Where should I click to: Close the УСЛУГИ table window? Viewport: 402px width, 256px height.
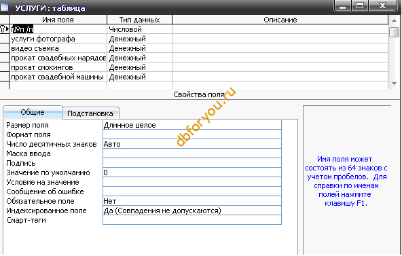(383, 5)
